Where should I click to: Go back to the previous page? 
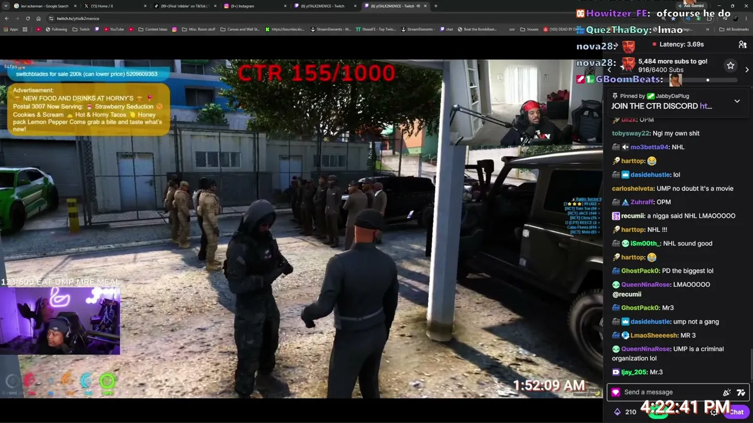coord(6,18)
